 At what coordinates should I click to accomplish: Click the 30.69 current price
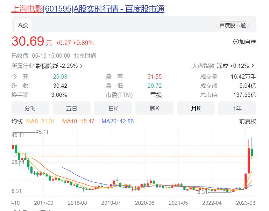click(28, 41)
